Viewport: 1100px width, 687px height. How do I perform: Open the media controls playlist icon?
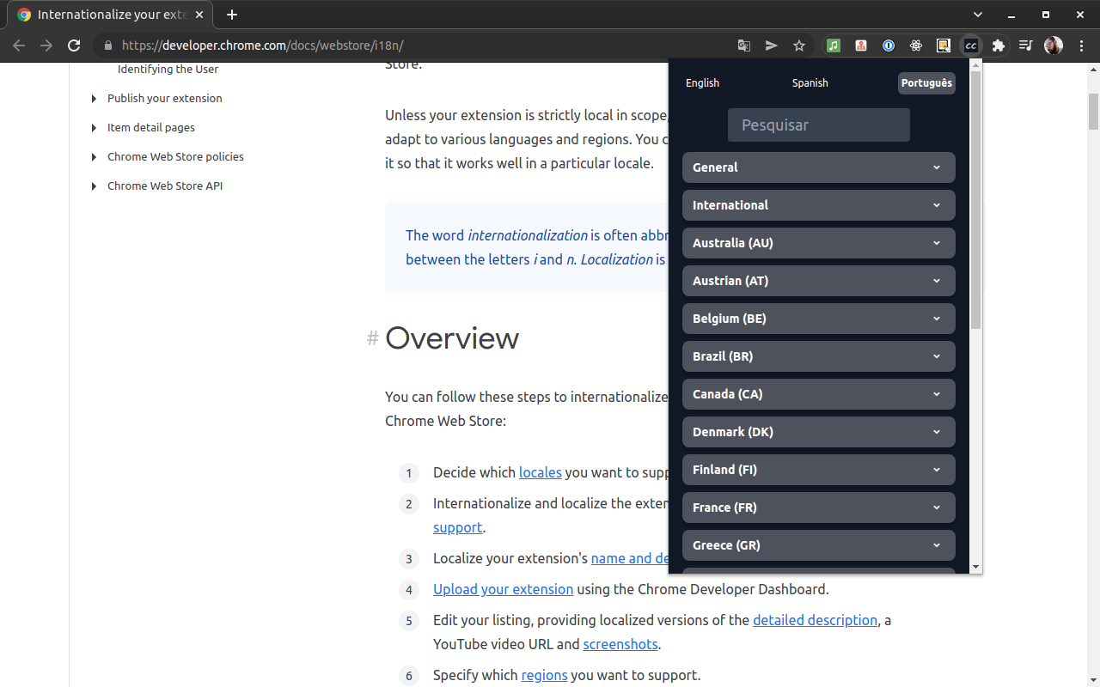[x=1025, y=46]
